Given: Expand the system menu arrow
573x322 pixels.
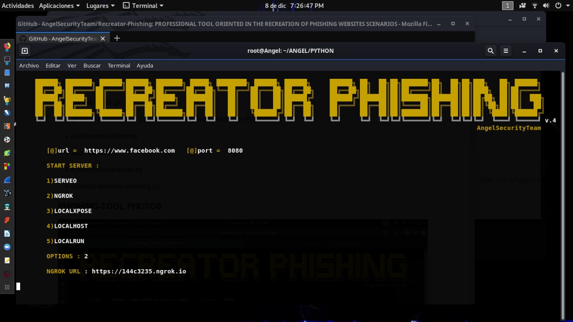Looking at the screenshot, I should (x=567, y=6).
